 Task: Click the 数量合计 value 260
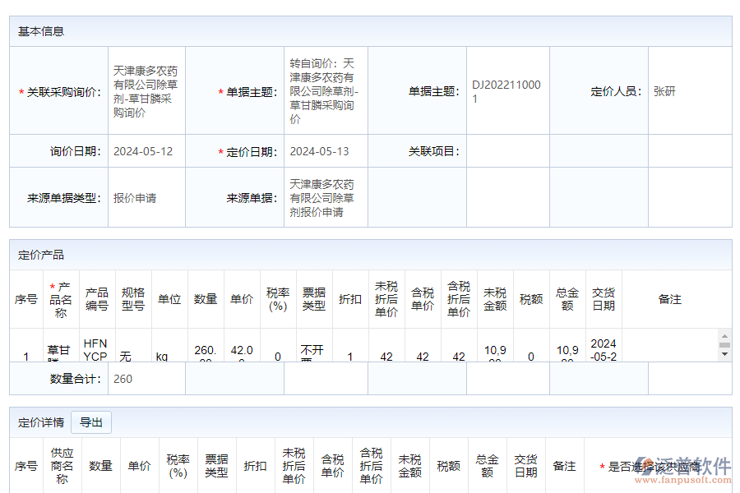[x=120, y=379]
